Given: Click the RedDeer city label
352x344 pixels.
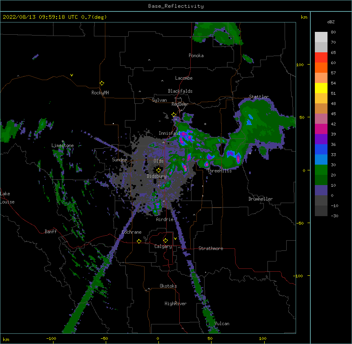Looking at the screenshot, I should click(x=180, y=104).
